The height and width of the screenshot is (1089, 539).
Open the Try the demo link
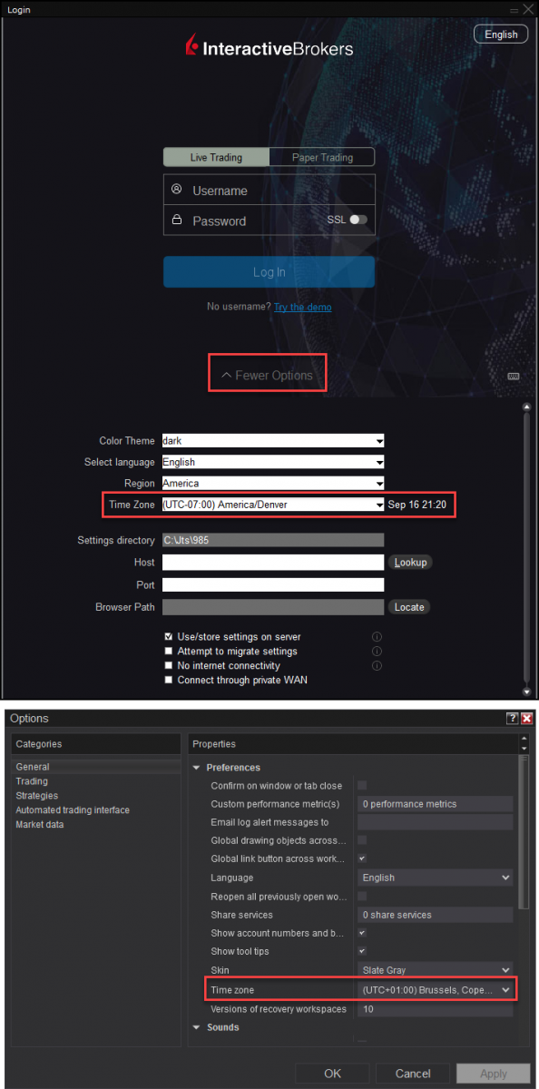point(303,307)
